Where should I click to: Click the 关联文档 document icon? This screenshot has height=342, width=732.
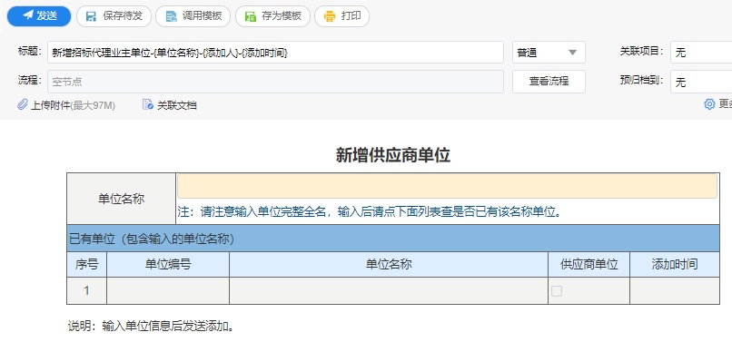click(x=147, y=104)
